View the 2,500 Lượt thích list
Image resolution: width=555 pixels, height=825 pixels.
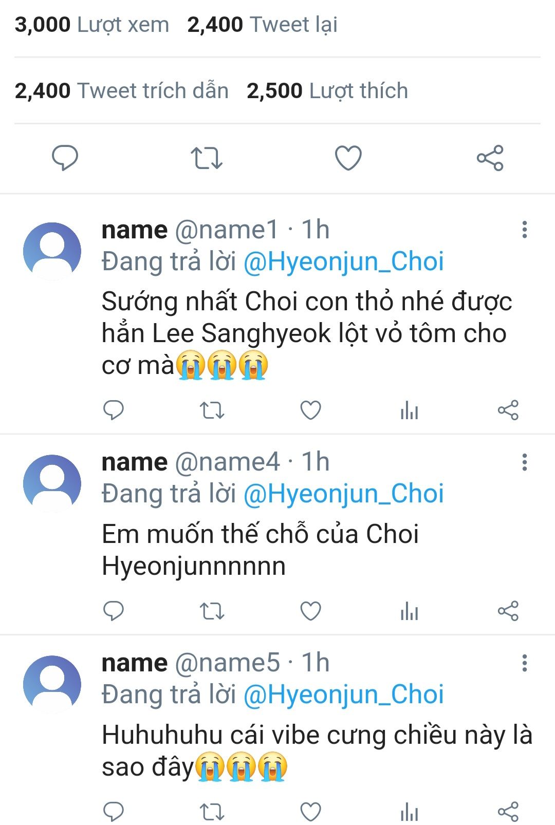tap(327, 91)
